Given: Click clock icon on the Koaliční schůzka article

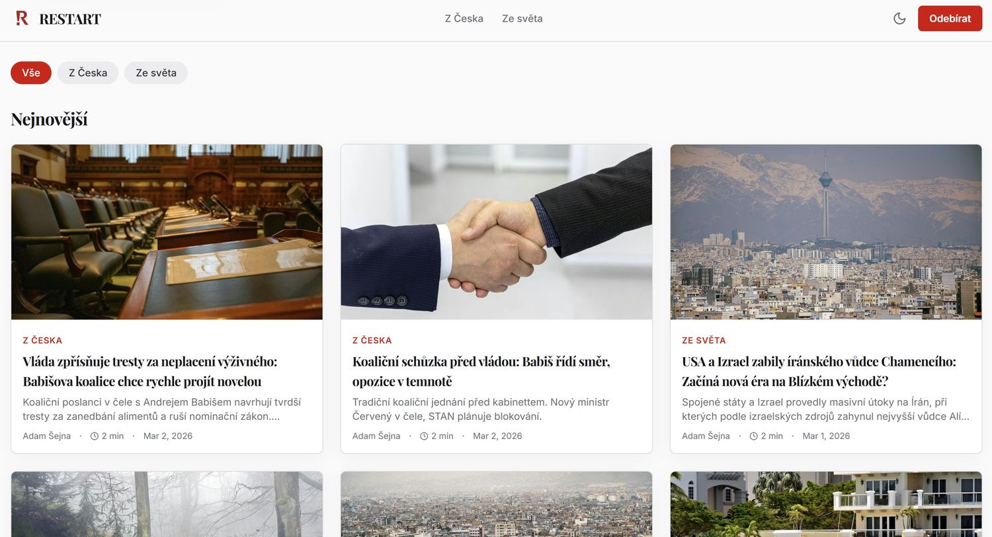Looking at the screenshot, I should pyautogui.click(x=424, y=436).
